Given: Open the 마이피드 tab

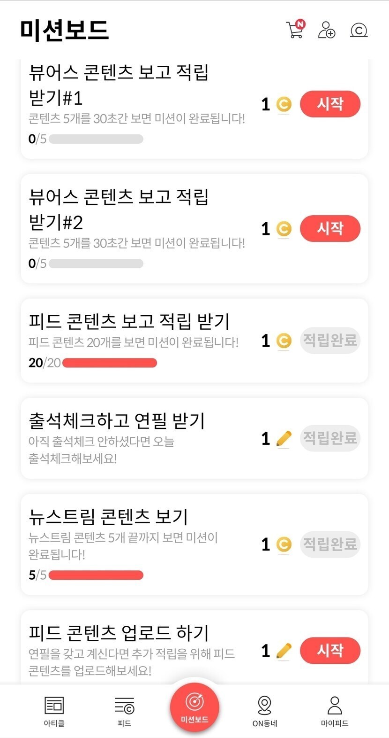Looking at the screenshot, I should point(335,711).
